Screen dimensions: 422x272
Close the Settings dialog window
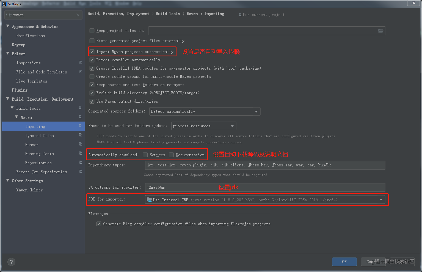[413, 3]
